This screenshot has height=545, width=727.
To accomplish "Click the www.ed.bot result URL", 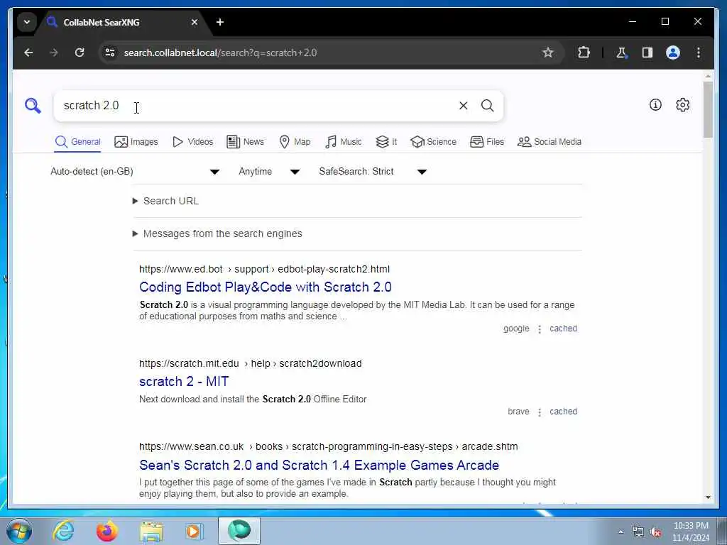I will point(264,269).
